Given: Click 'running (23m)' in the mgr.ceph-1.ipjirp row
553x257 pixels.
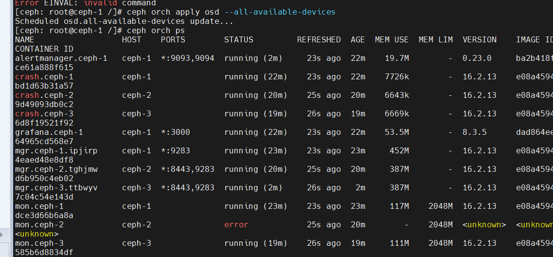Looking at the screenshot, I should click(256, 151).
